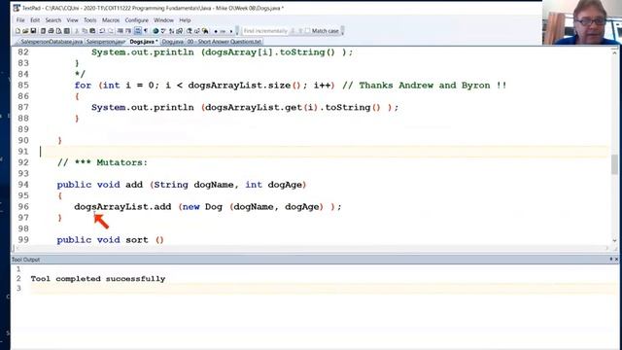Open the Window menu
Viewport: 622px width, 350px height.
pos(163,19)
